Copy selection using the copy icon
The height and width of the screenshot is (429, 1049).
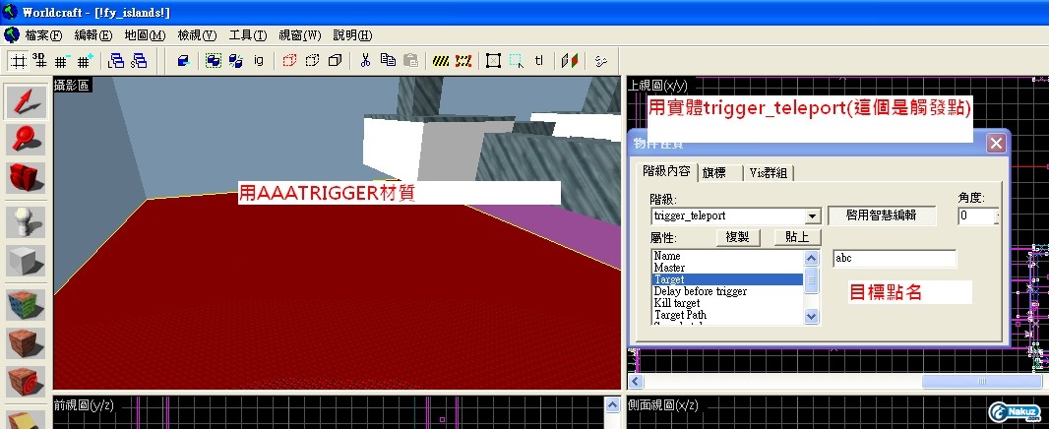coord(388,62)
